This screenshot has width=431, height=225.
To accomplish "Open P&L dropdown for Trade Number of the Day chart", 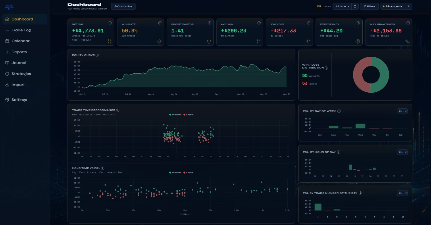I will point(402,193).
